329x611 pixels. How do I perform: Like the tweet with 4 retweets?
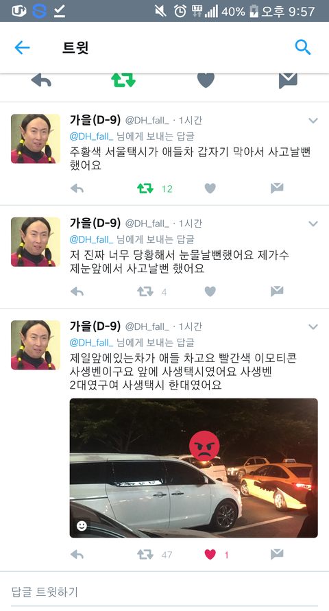coord(210,292)
